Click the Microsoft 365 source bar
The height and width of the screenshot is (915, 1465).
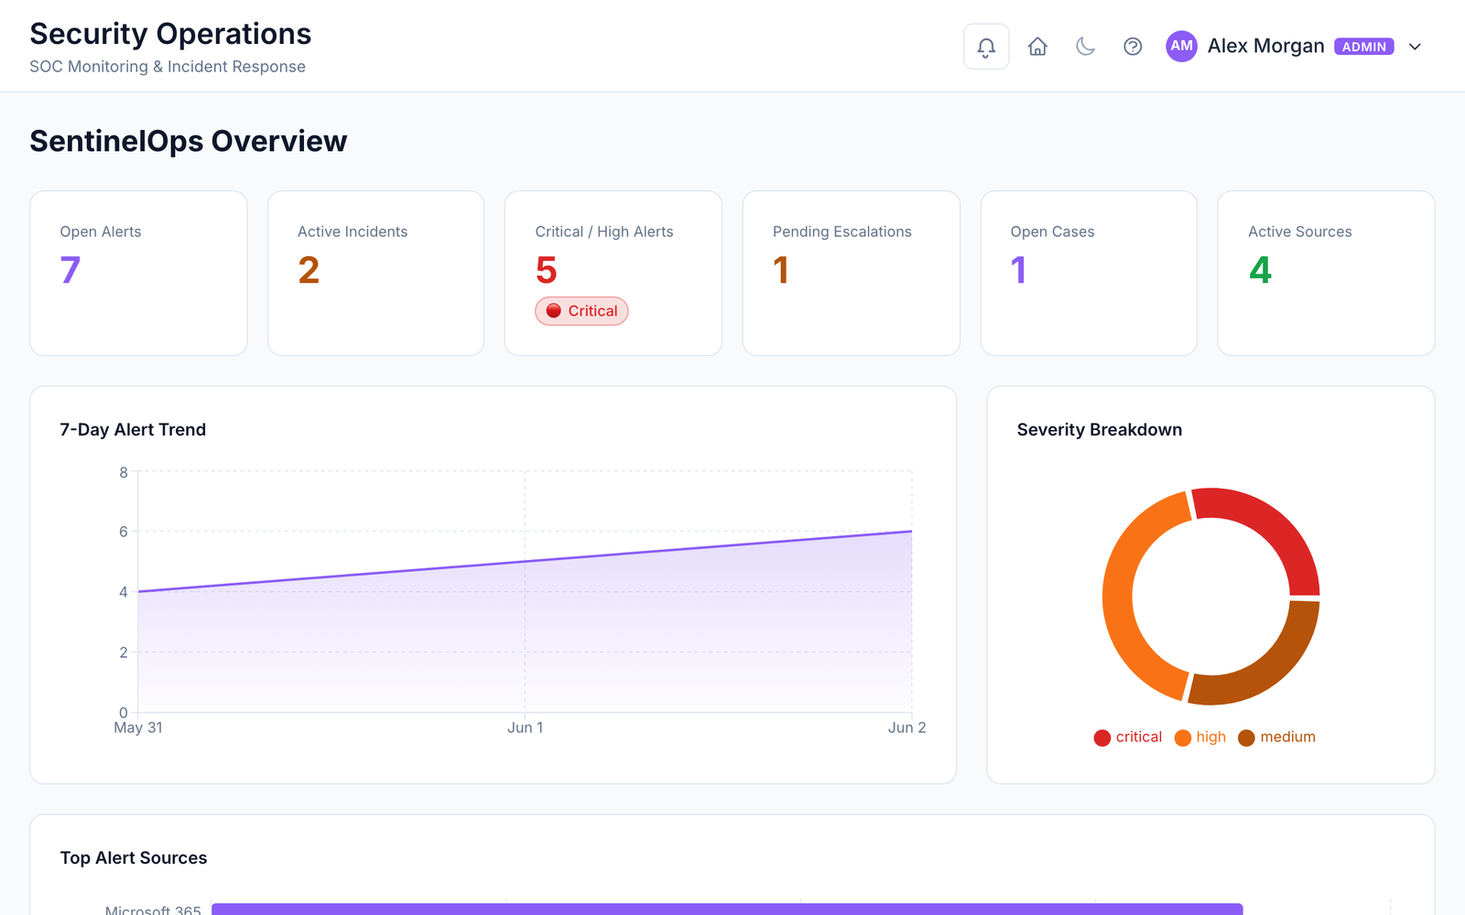tap(727, 910)
